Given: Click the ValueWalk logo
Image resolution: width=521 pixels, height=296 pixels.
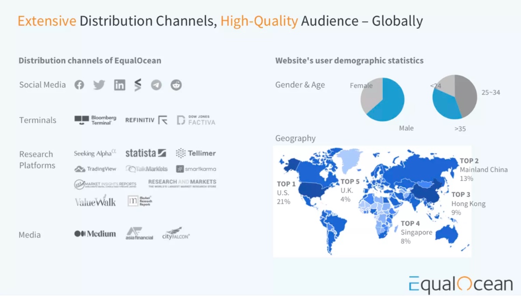Looking at the screenshot, I should pyautogui.click(x=95, y=201).
